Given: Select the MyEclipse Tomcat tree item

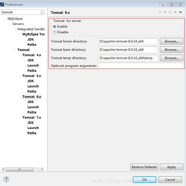Looking at the screenshot, I should click(x=34, y=34).
